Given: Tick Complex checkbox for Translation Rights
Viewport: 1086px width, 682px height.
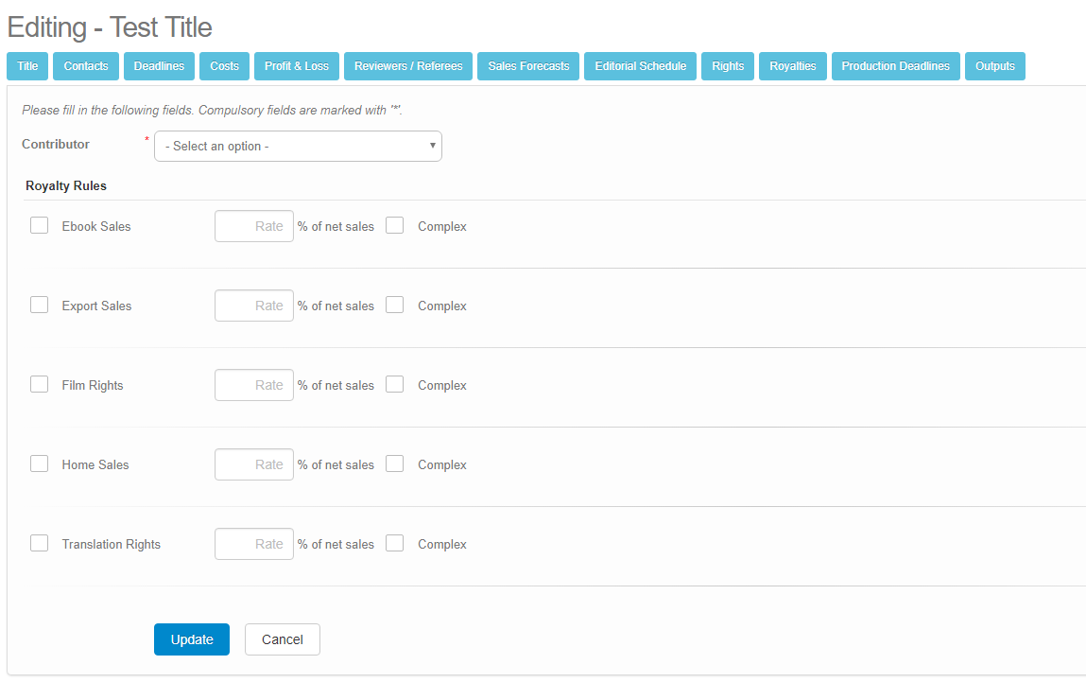Looking at the screenshot, I should click(x=395, y=543).
